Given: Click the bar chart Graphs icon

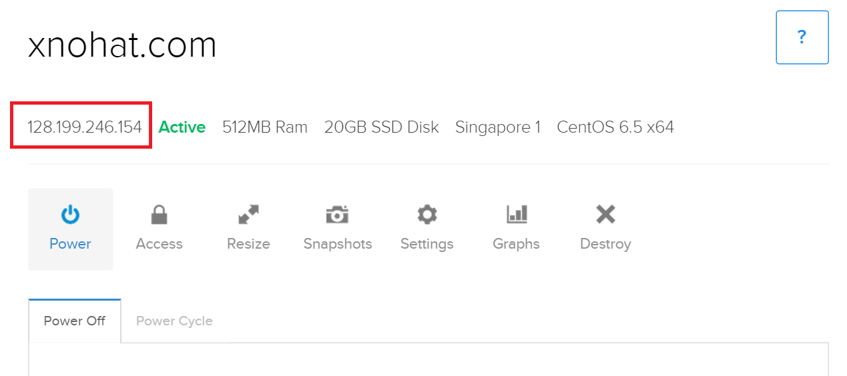Looking at the screenshot, I should click(x=517, y=214).
